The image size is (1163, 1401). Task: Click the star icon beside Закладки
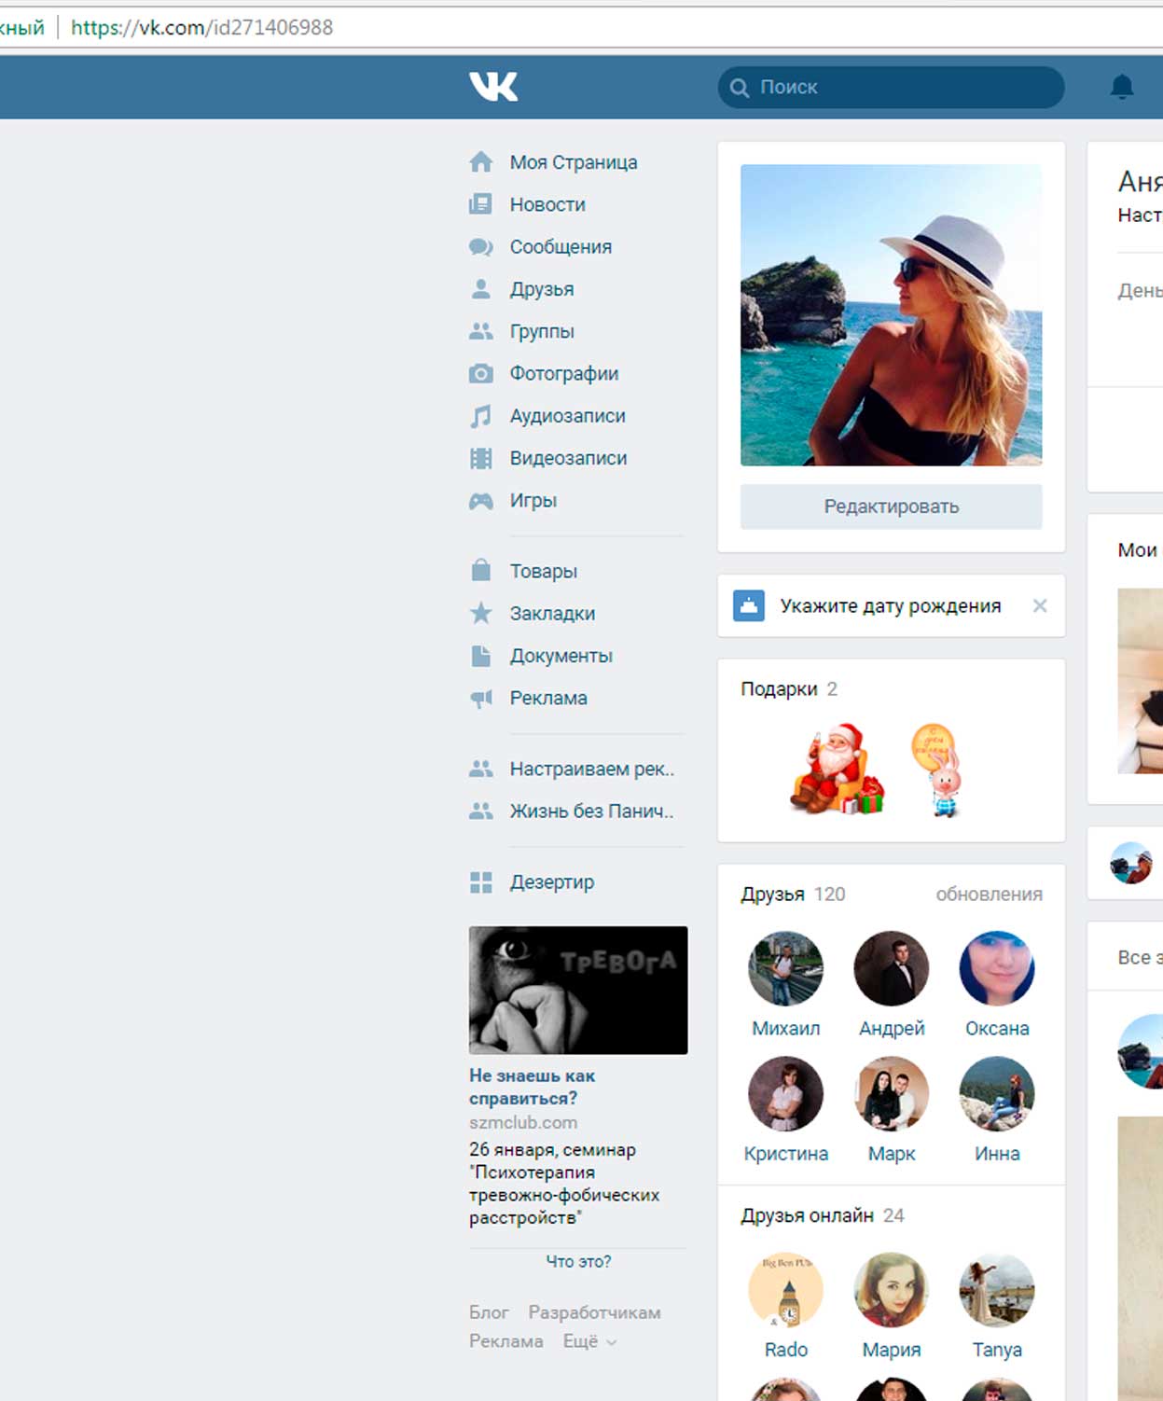[x=481, y=613]
